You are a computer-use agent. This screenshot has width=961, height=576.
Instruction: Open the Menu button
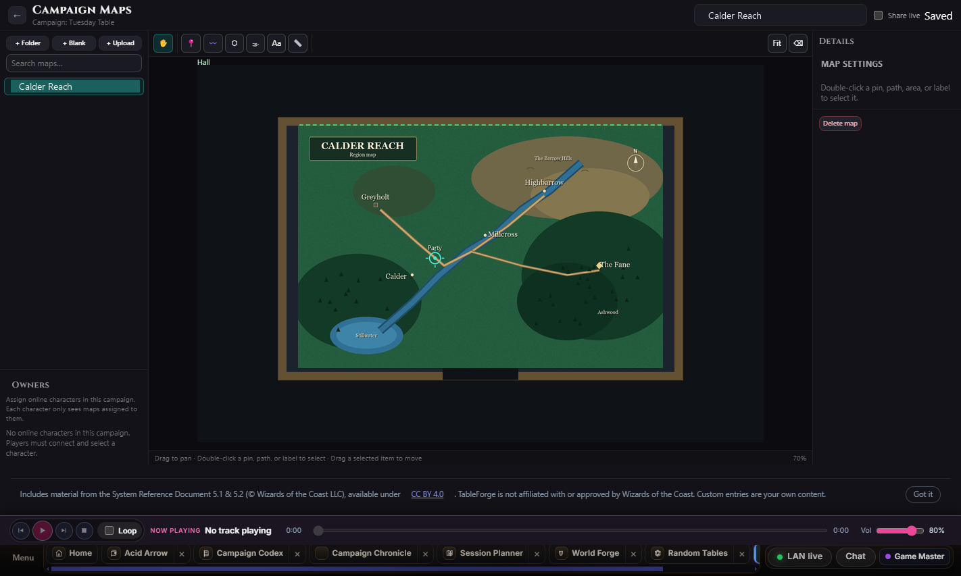point(23,557)
